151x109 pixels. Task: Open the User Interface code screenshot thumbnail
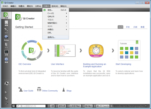65,51
